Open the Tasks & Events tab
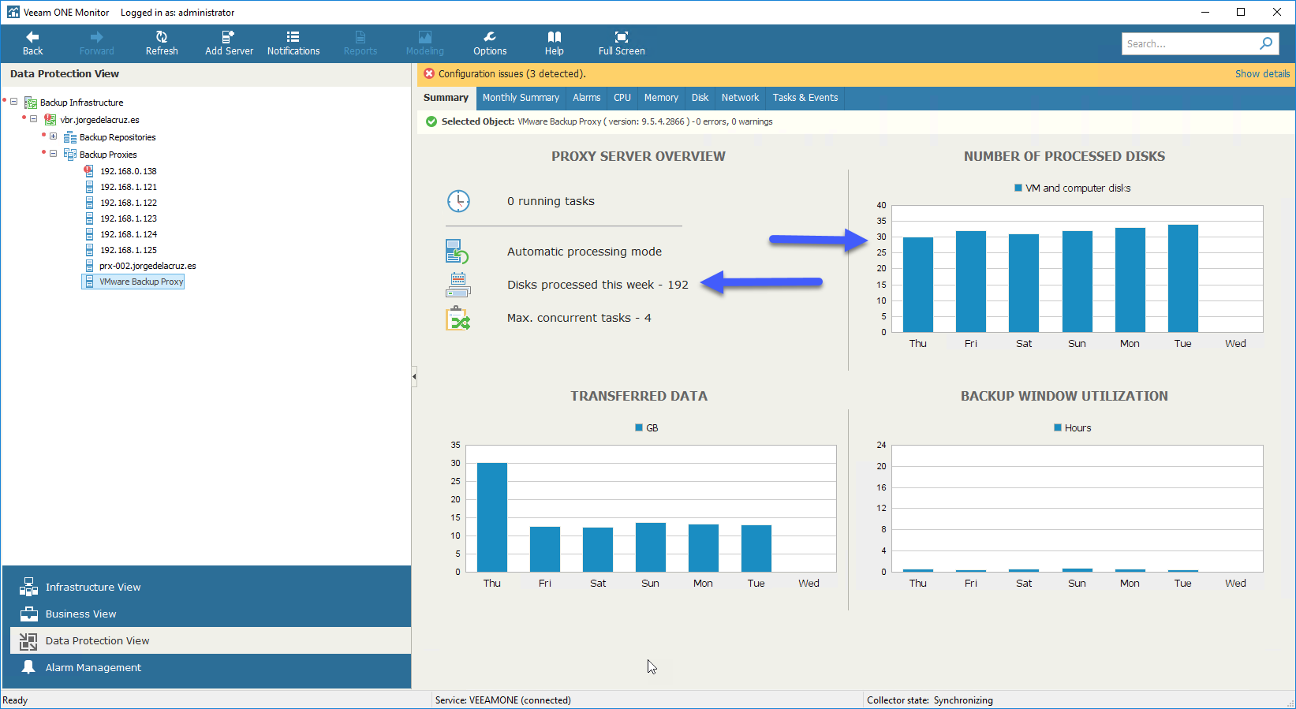Image resolution: width=1296 pixels, height=709 pixels. [805, 98]
